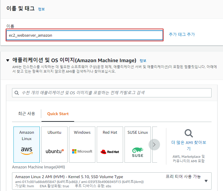
Task: Open 더 많은 AMI 찾아보기 link
Action: tap(189, 145)
